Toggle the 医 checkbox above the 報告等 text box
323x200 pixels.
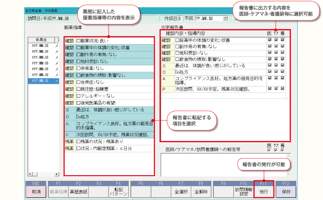pyautogui.click(x=269, y=150)
